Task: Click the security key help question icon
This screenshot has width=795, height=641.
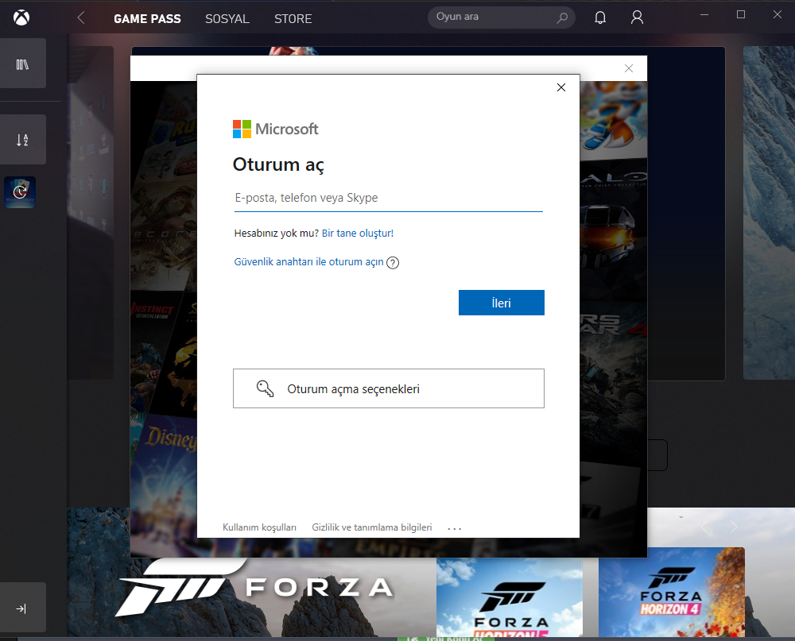Action: point(393,262)
